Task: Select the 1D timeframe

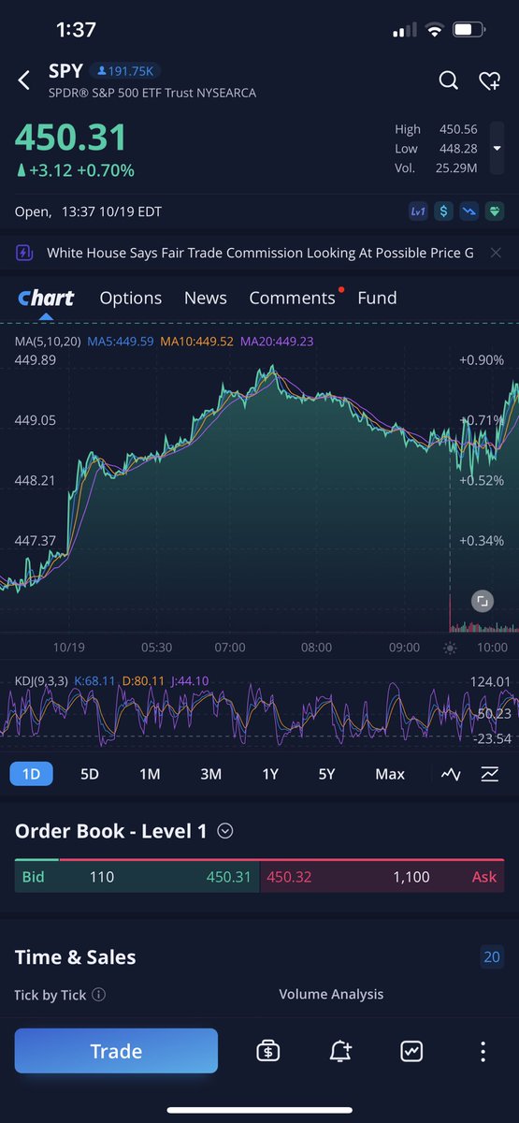Action: point(31,774)
